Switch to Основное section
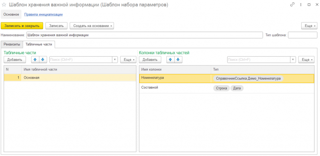The image size is (320, 156). [x=11, y=14]
